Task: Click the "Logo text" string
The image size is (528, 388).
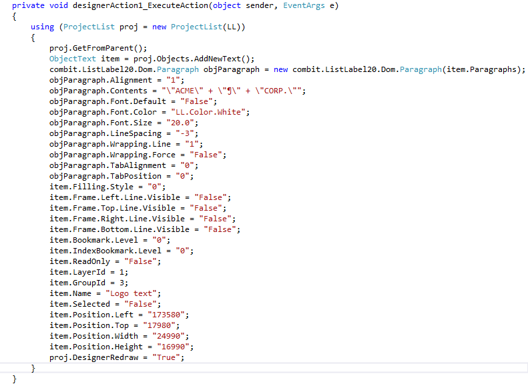Action: pyautogui.click(x=131, y=293)
